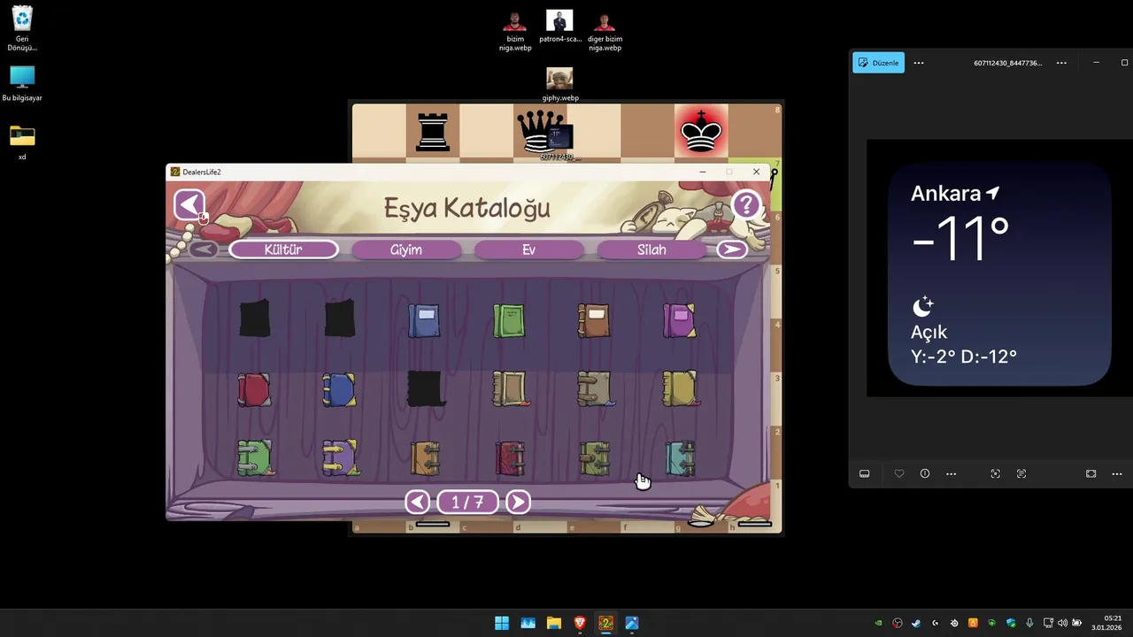Mark photo as favorite with heart
This screenshot has width=1133, height=637.
[x=899, y=474]
